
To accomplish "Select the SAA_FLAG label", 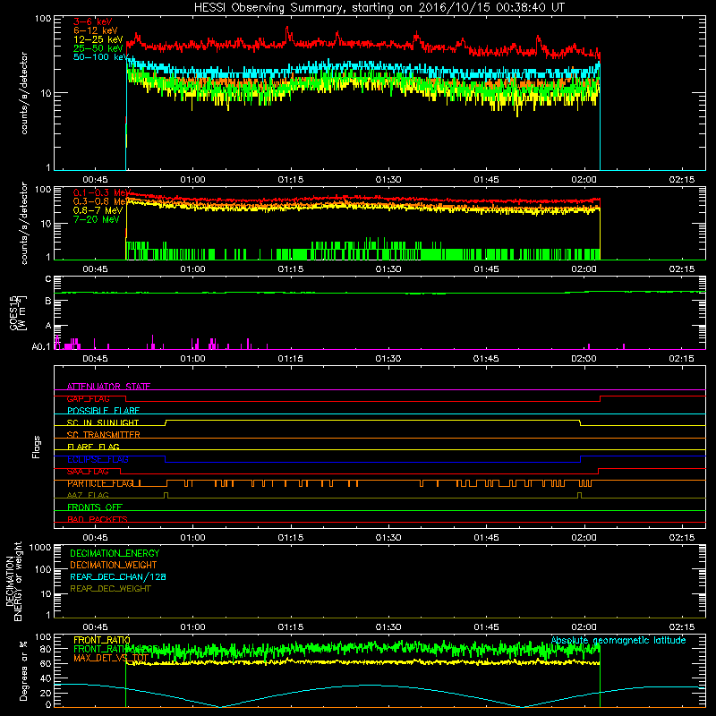I will (x=88, y=472).
